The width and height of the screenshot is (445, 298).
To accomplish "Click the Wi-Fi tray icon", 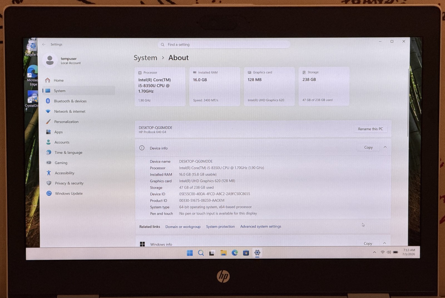I will [x=383, y=252].
